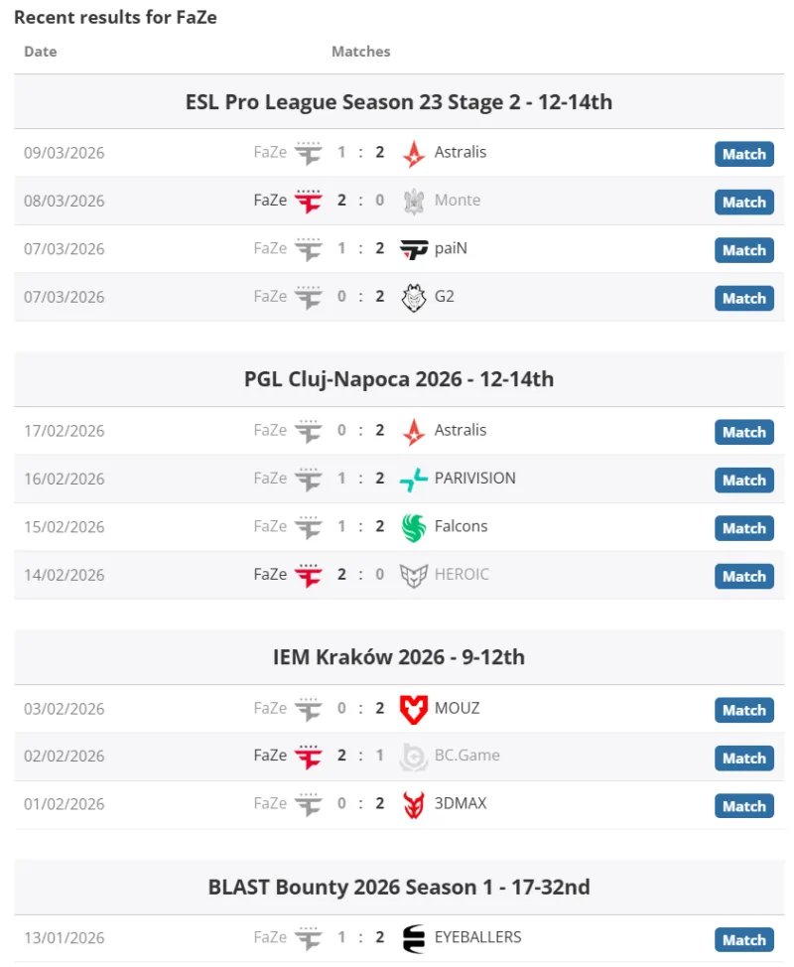Click the 3DMAX team logo
The image size is (794, 967).
pos(413,804)
